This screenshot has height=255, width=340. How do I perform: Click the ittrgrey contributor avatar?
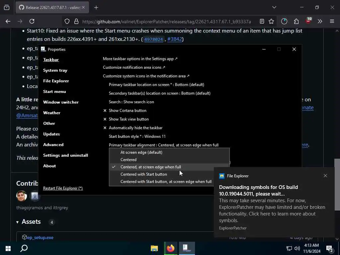pos(35,196)
